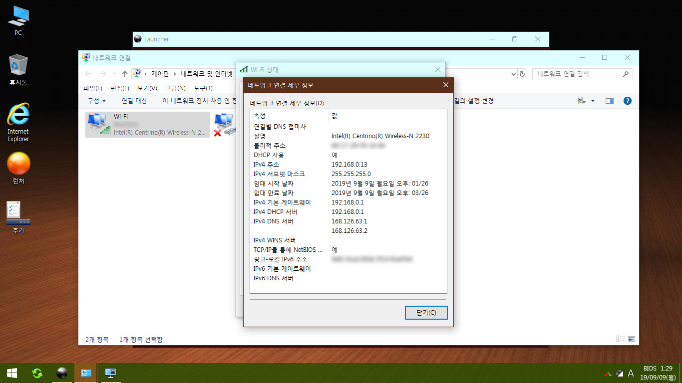This screenshot has height=383, width=682.
Task: Open the 보기(V) menu
Action: click(x=147, y=88)
